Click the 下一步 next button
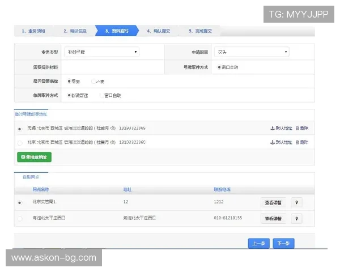Viewport: 340px width, 272px height. point(283,243)
